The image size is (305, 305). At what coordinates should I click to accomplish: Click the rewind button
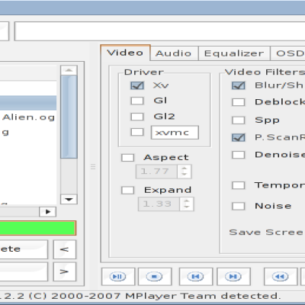281,276
